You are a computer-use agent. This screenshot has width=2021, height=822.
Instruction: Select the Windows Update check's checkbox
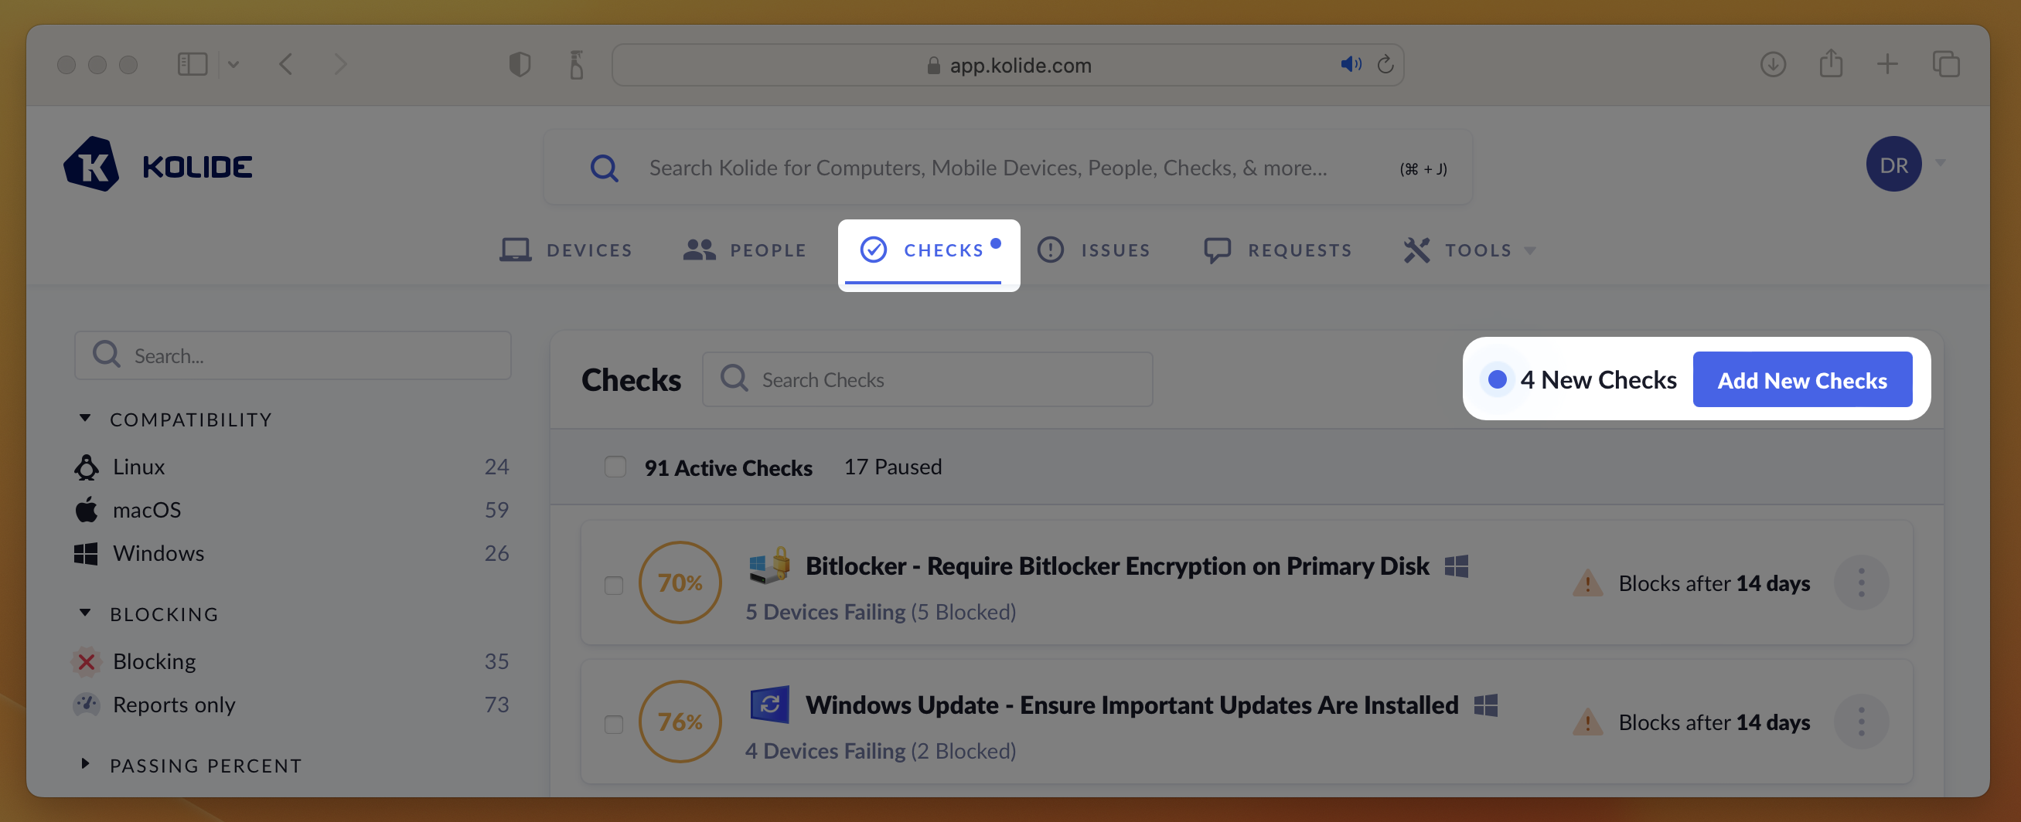[x=614, y=724]
